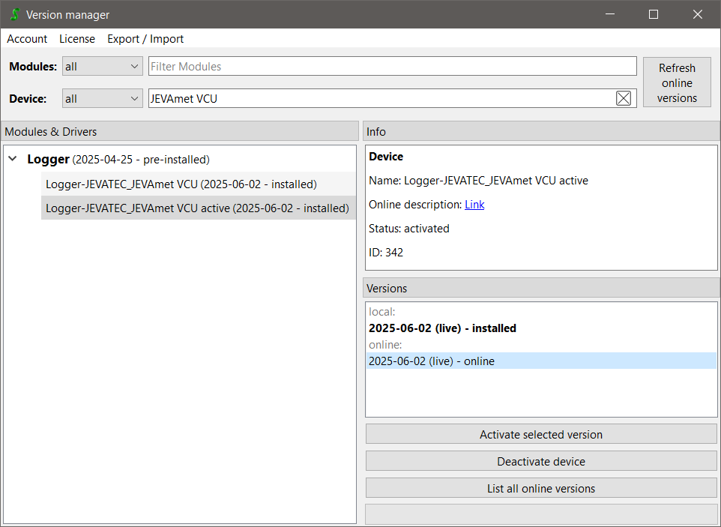This screenshot has height=527, width=721.
Task: Click the 'Status: activated' text
Action: coord(408,229)
